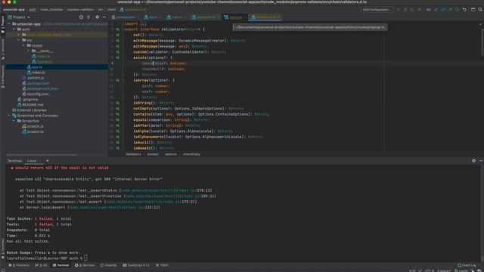The image size is (484, 272).
Task: Hide terminal panel with minus icon
Action: (x=481, y=161)
